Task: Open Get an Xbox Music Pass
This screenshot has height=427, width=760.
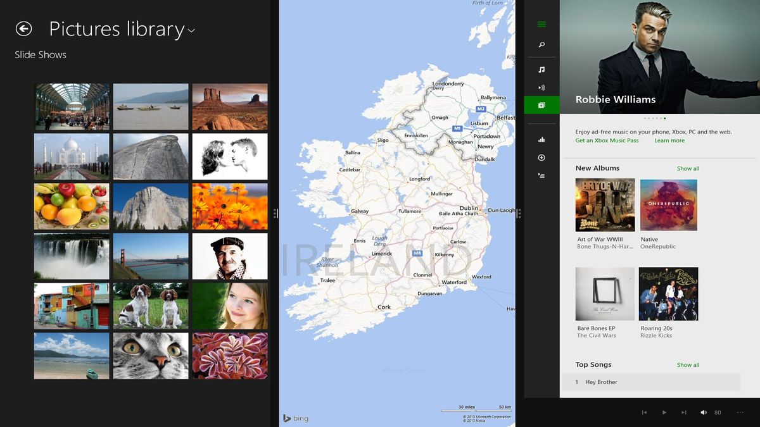Action: [607, 140]
